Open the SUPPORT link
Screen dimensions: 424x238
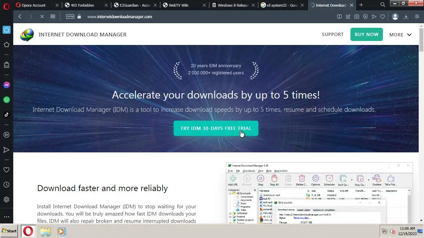[333, 34]
